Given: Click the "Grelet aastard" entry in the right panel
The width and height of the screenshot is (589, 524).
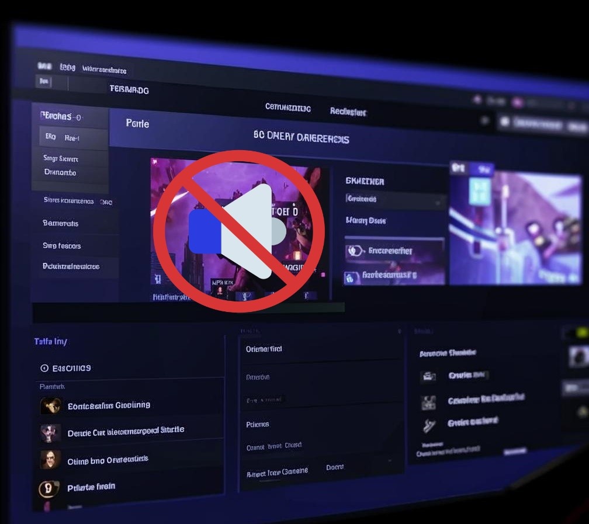Looking at the screenshot, I should (x=473, y=422).
